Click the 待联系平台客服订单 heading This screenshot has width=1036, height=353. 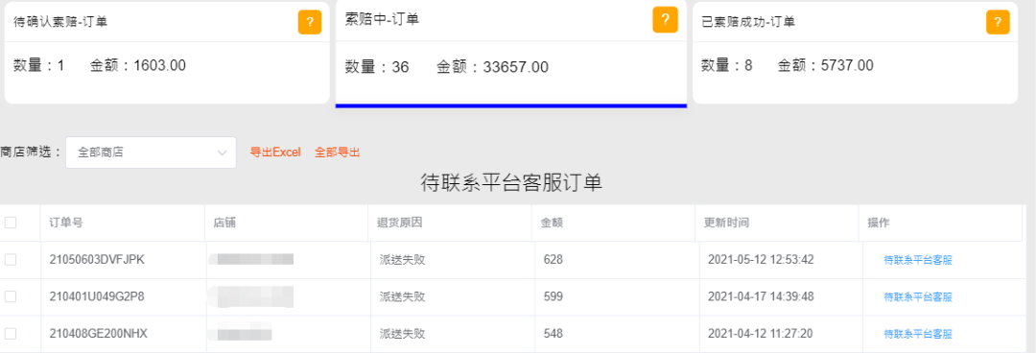pyautogui.click(x=511, y=183)
